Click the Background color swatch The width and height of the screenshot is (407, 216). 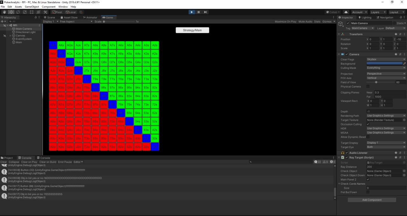coord(384,63)
